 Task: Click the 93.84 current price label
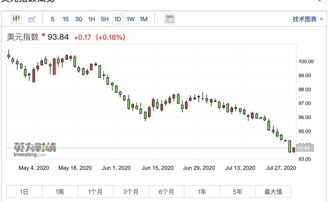click(x=304, y=148)
